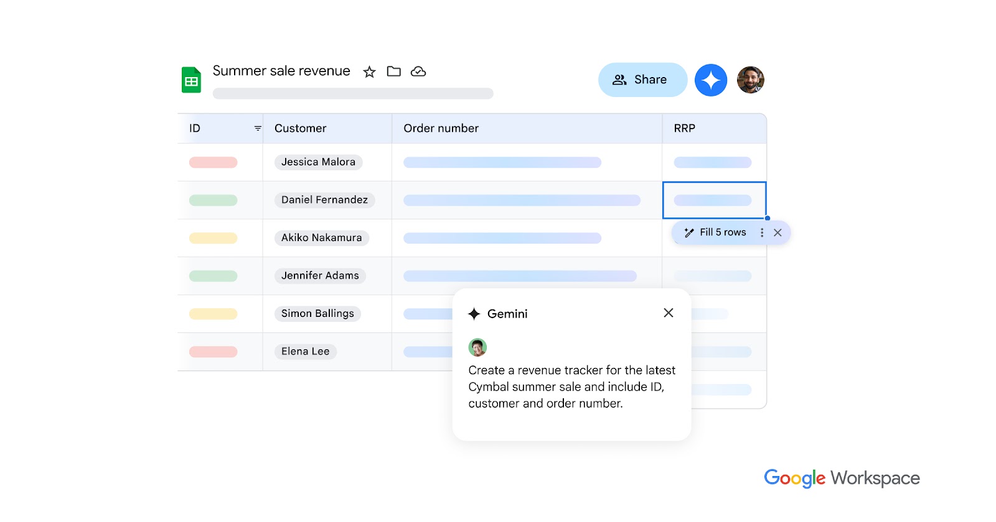The height and width of the screenshot is (522, 996).
Task: Dismiss the Fill 5 rows suggestion chip
Action: [x=778, y=232]
